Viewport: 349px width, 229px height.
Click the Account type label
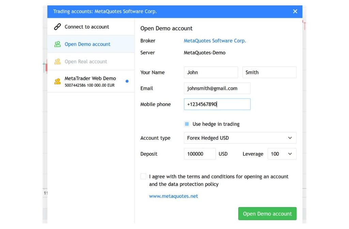[155, 138]
